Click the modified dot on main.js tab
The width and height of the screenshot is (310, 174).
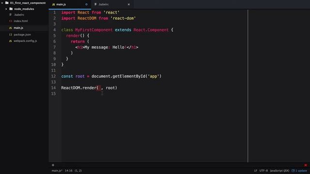86,4
